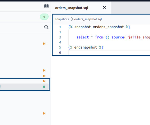The width and height of the screenshot is (150, 125).
Task: Place cursor on empty line 6
Action: tap(109, 53)
